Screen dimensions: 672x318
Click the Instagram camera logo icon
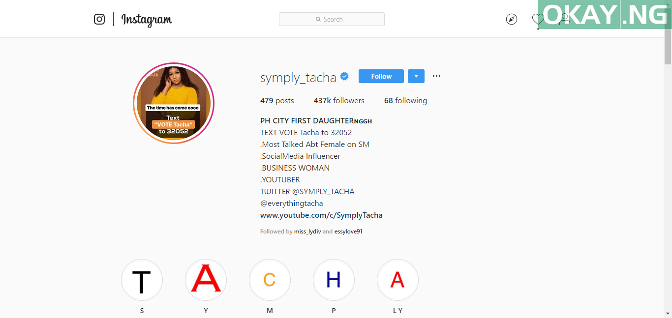pyautogui.click(x=99, y=19)
